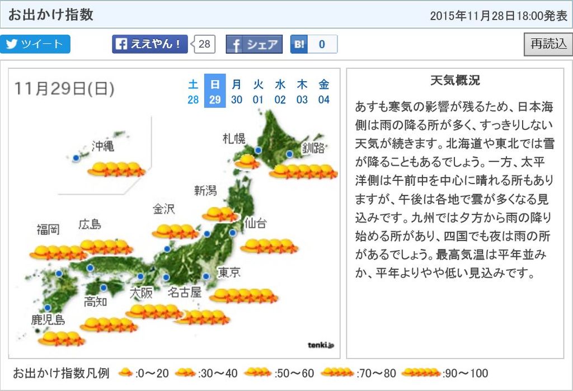Select Saturday 28 date tab
Screen dimensions: 573x391
[193, 91]
